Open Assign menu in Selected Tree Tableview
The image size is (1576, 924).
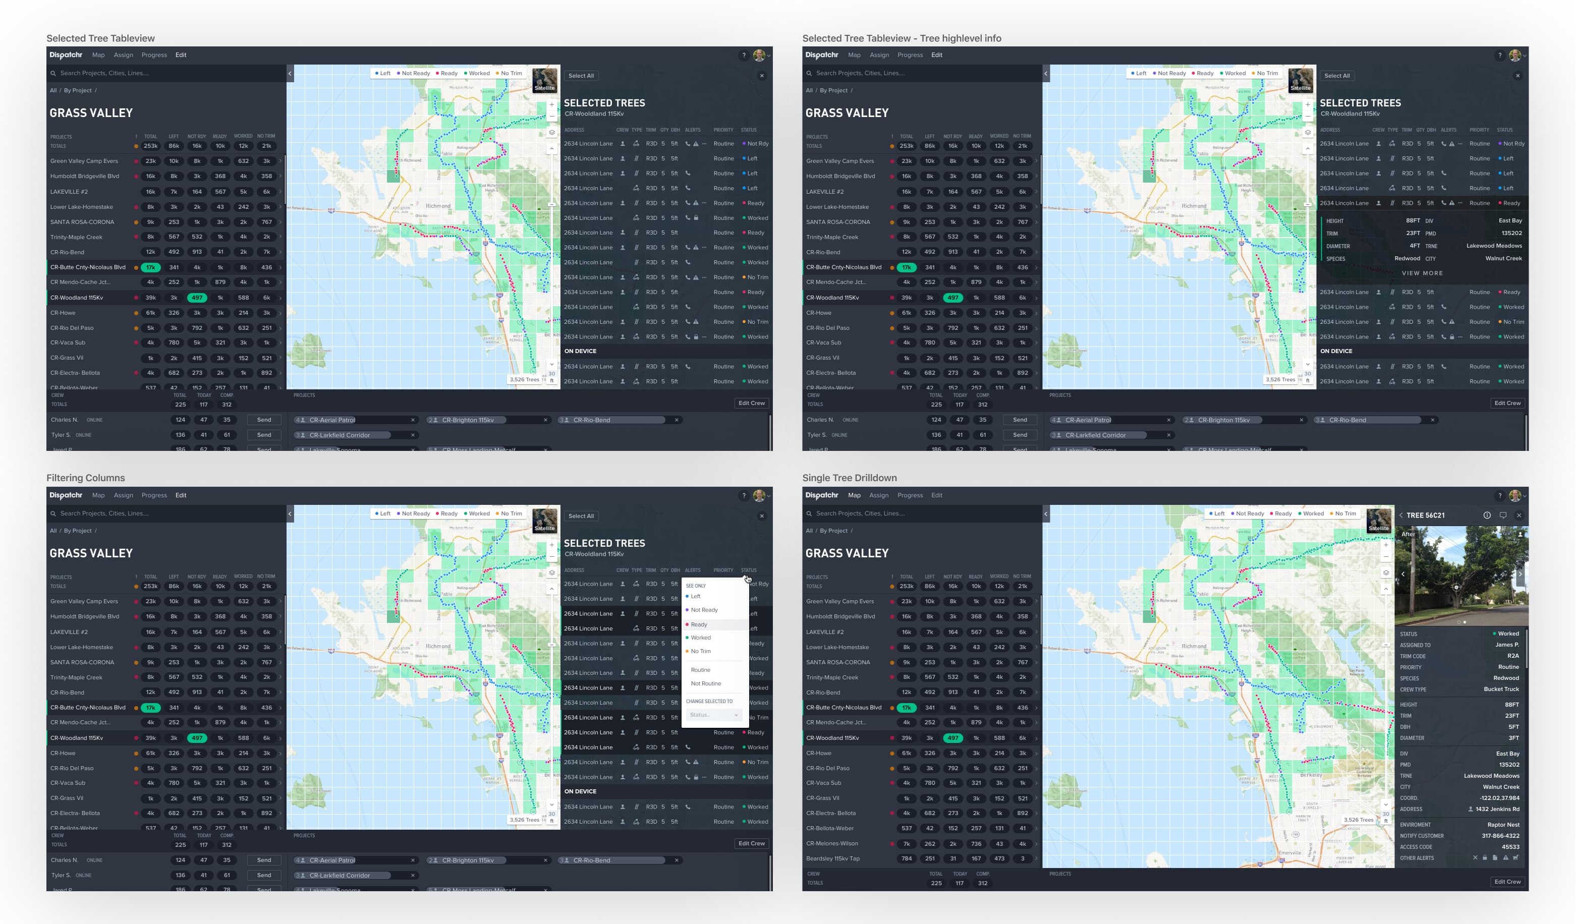123,55
